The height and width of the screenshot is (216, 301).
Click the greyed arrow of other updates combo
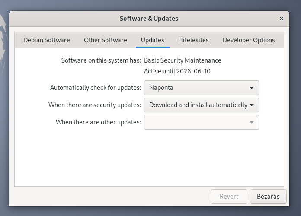pos(252,122)
